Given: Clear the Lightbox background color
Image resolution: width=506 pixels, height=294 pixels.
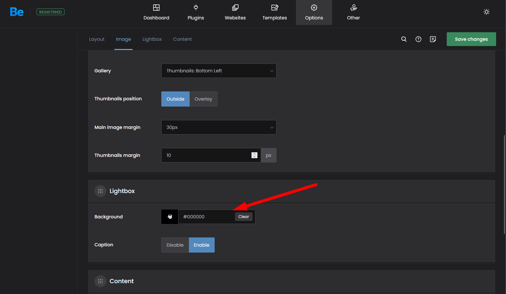Looking at the screenshot, I should point(244,217).
